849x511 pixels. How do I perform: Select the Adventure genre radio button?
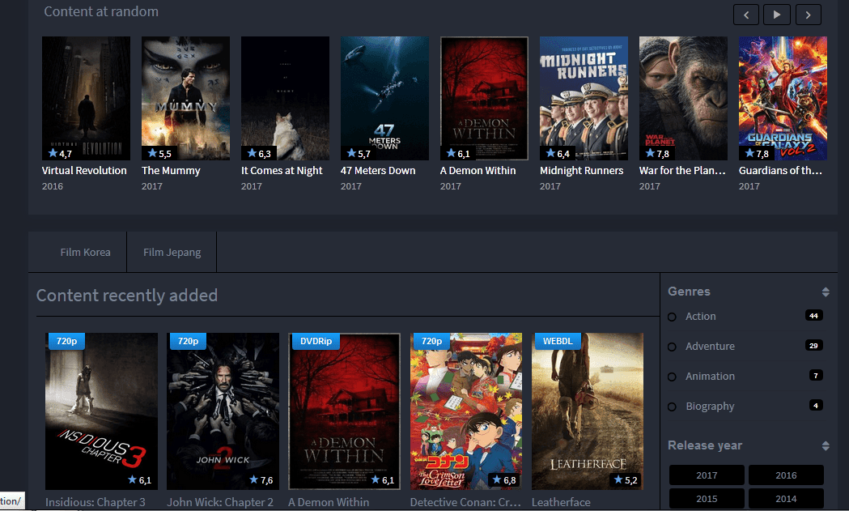672,347
